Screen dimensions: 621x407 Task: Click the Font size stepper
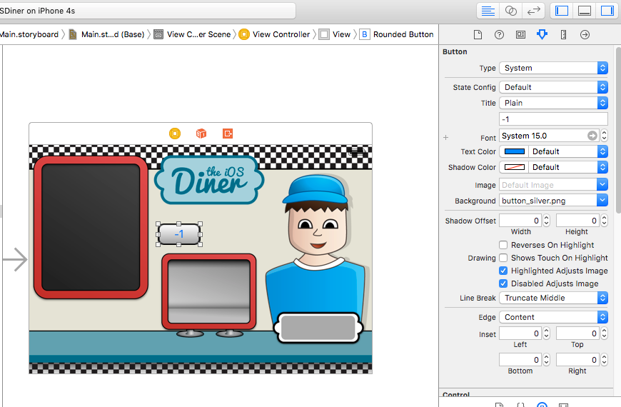604,136
